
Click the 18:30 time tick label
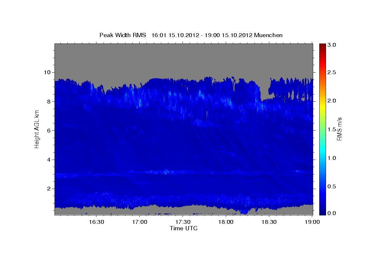click(269, 222)
